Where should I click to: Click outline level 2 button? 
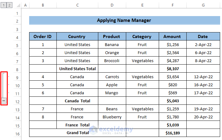pyautogui.click(x=9, y=5)
